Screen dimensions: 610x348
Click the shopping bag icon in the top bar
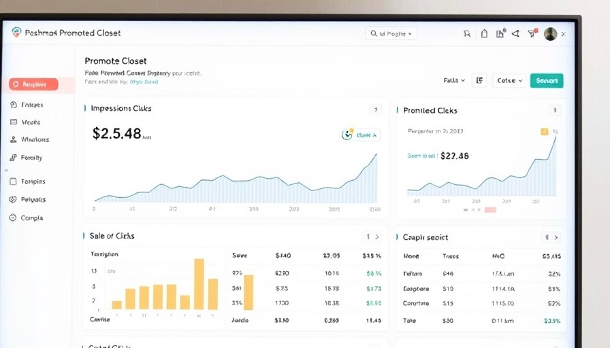point(484,34)
